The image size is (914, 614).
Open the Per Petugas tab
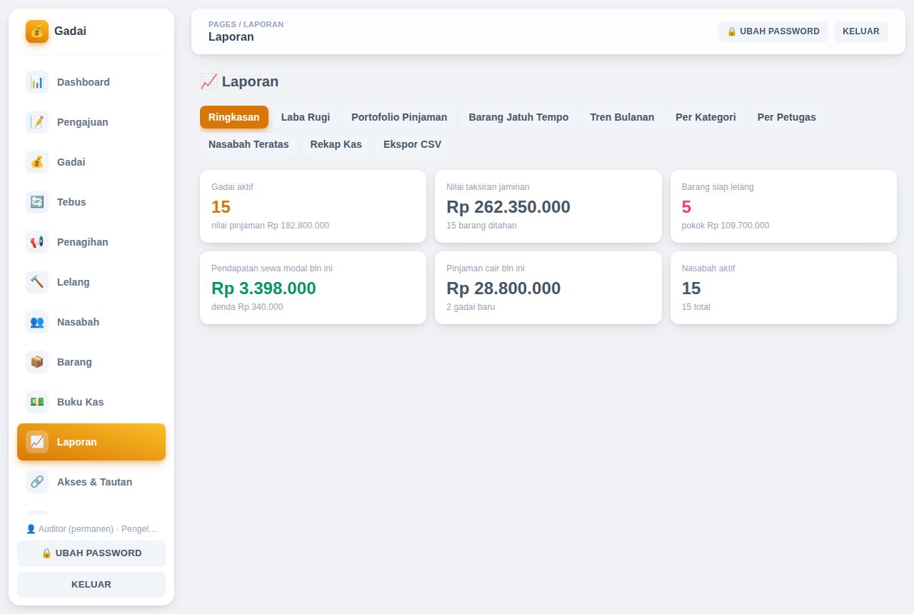point(786,117)
